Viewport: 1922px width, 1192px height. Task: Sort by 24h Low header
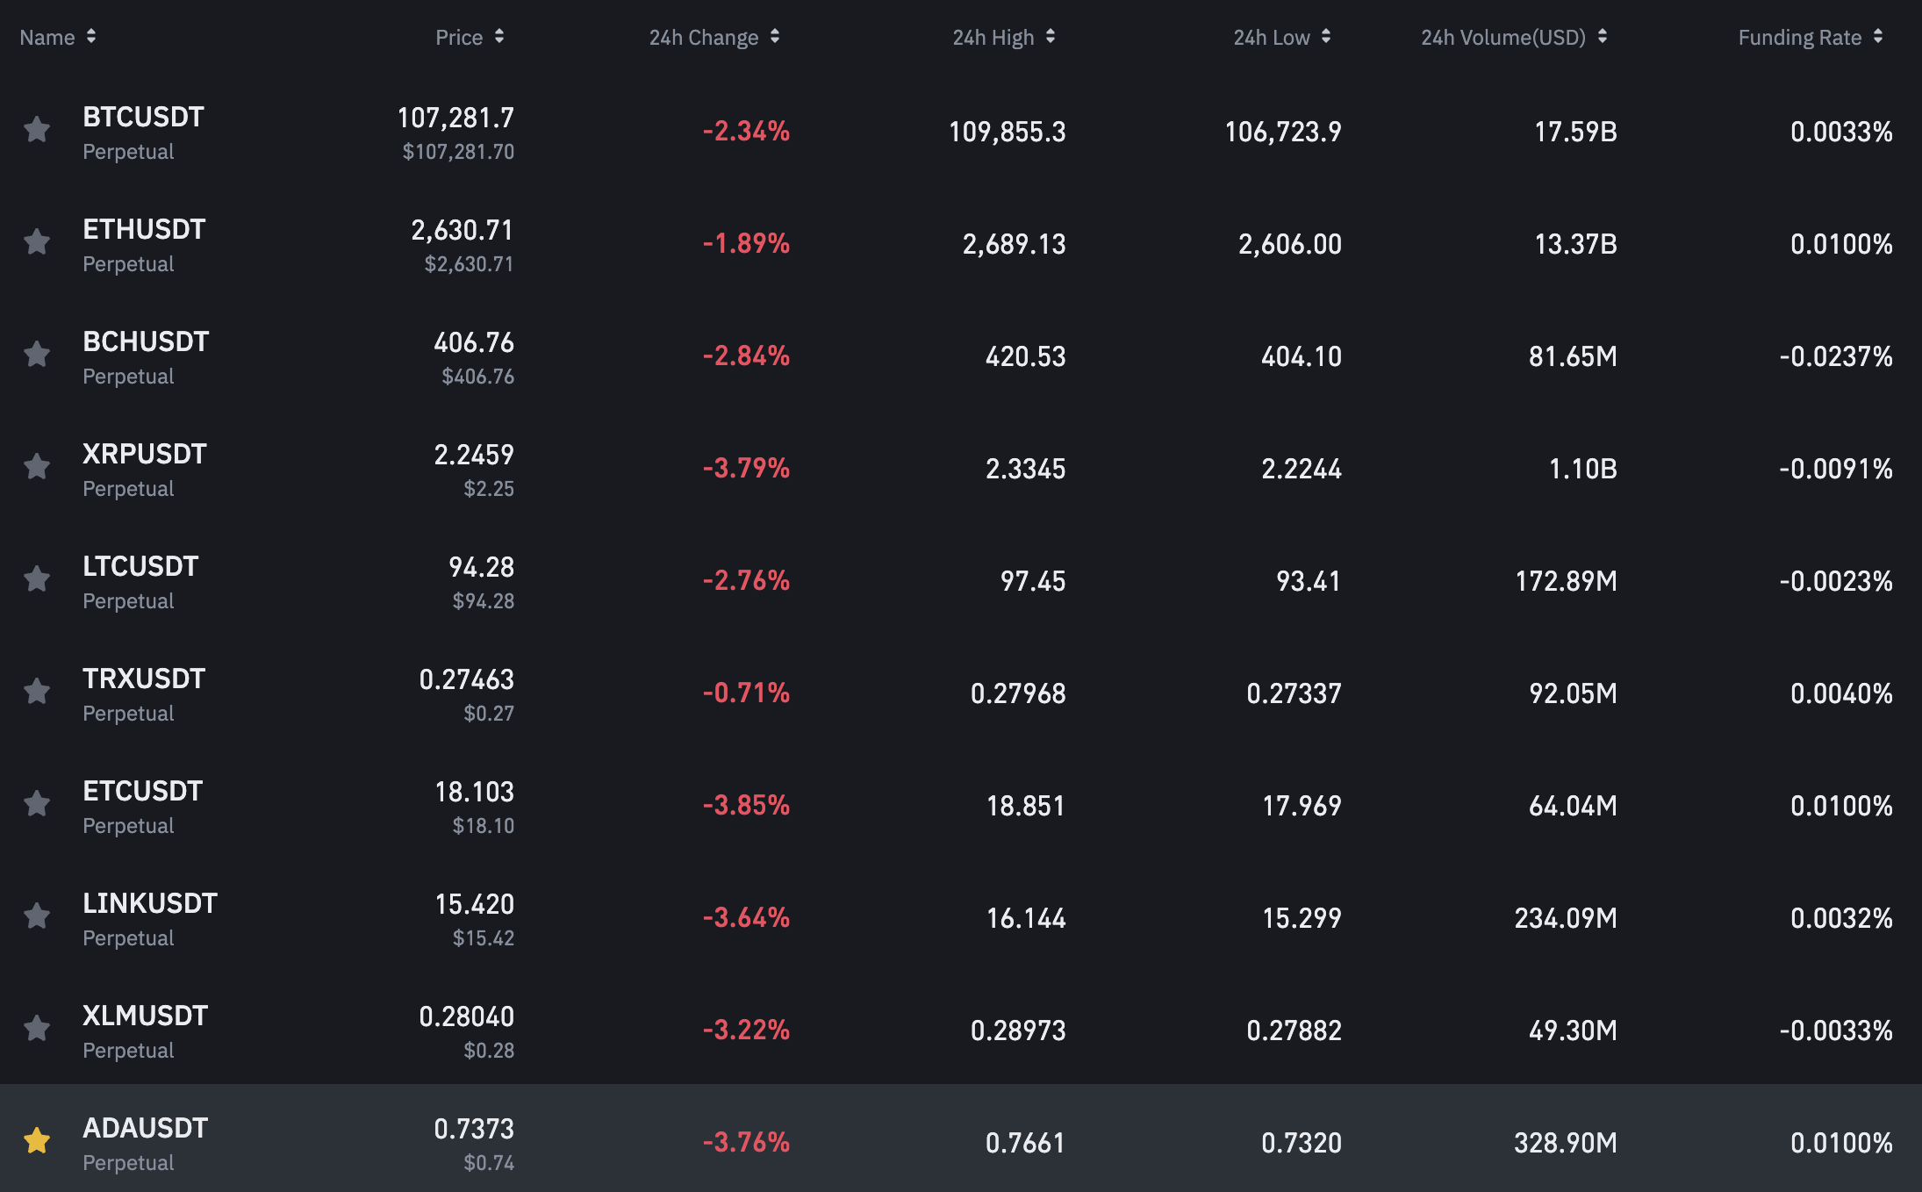pyautogui.click(x=1281, y=37)
